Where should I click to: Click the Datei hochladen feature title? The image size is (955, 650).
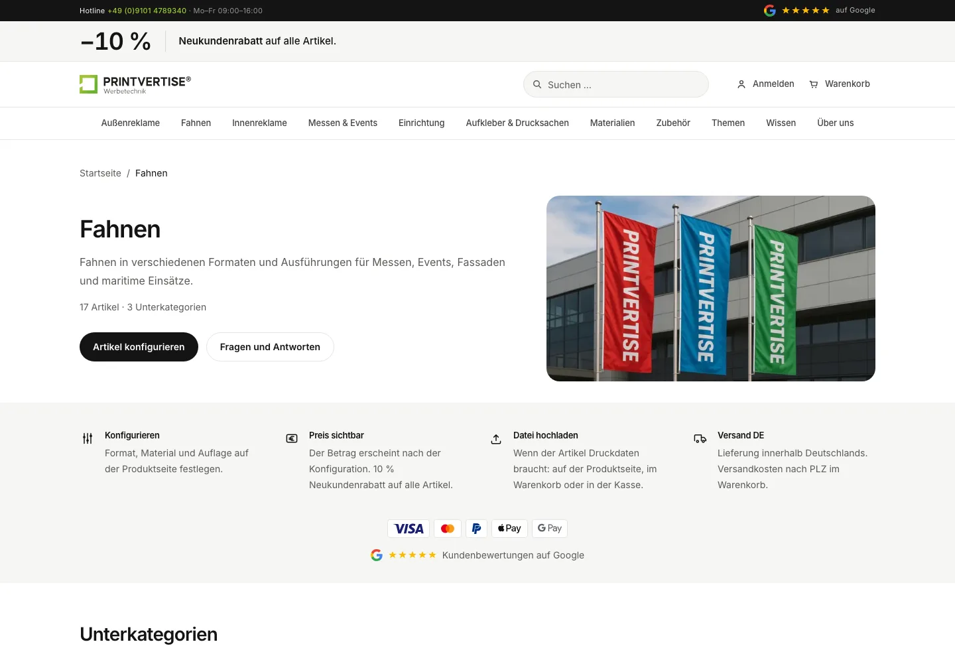546,435
